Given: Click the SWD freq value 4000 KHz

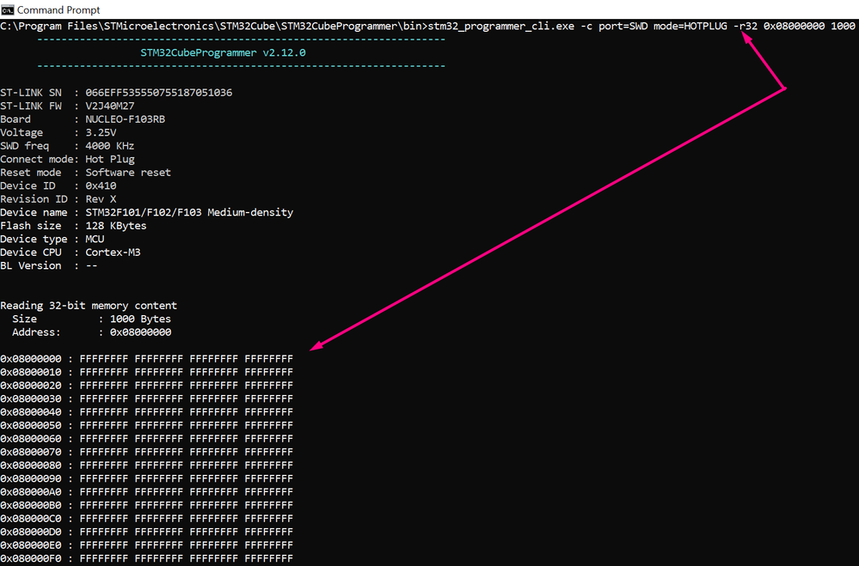Looking at the screenshot, I should pos(109,146).
